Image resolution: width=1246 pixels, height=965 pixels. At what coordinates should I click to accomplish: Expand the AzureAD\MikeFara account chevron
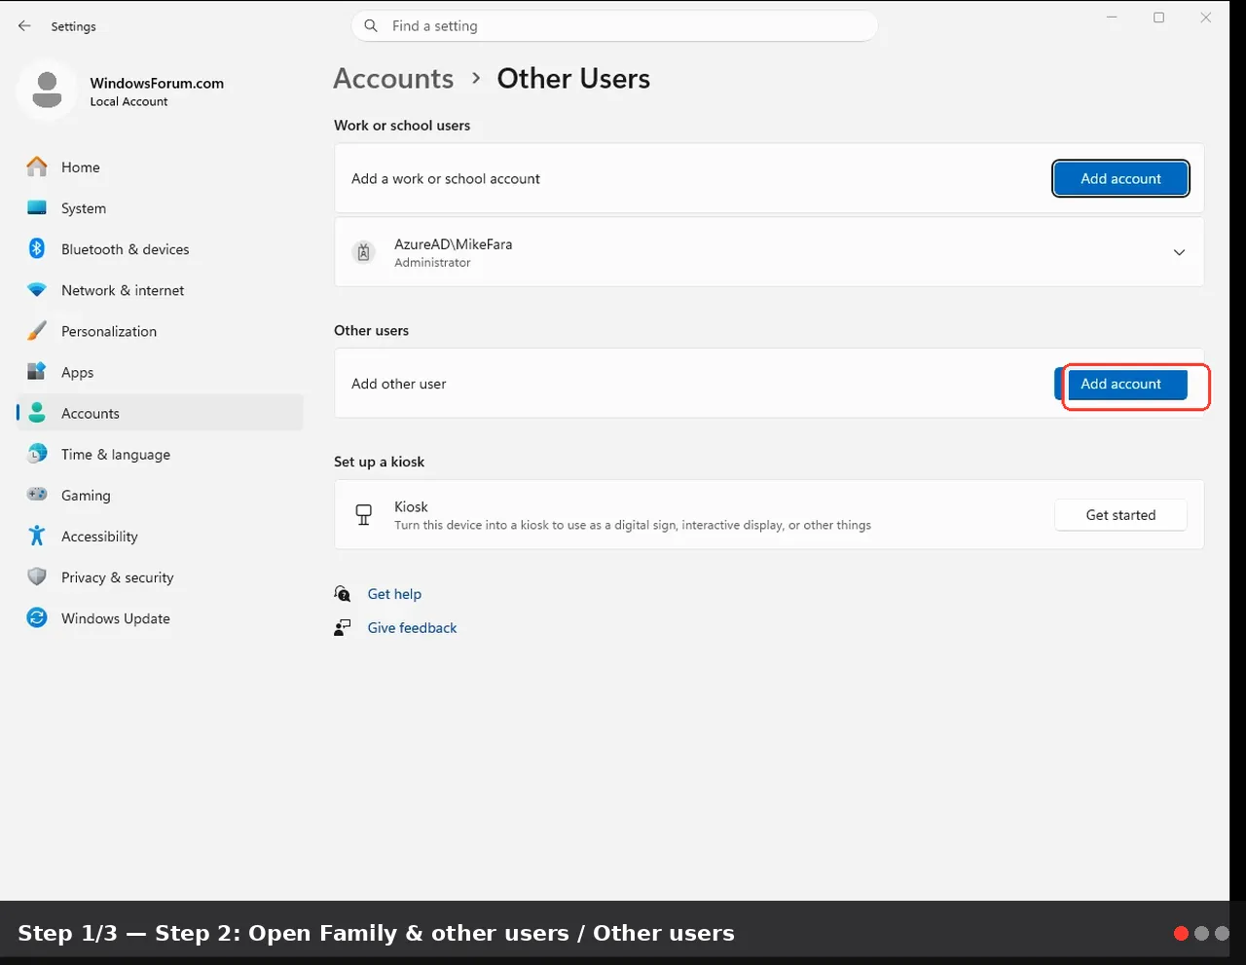click(x=1179, y=252)
